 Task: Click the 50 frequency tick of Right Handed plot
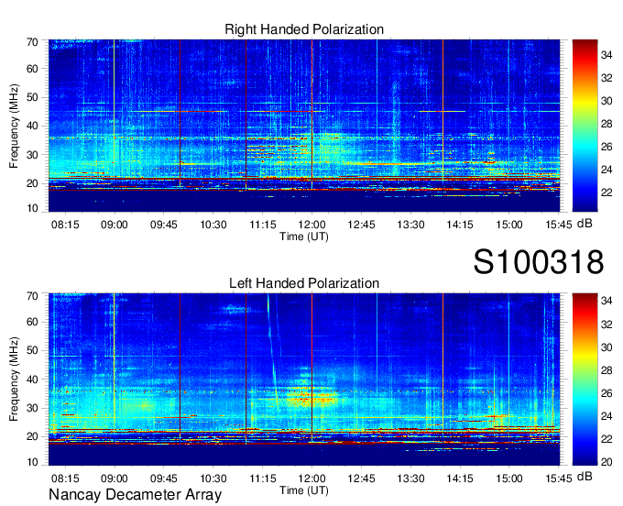(x=32, y=97)
